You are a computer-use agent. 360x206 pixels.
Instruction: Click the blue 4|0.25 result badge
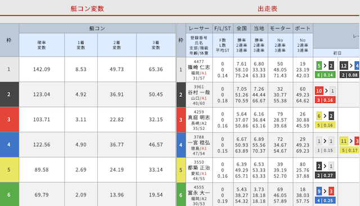(x=325, y=200)
